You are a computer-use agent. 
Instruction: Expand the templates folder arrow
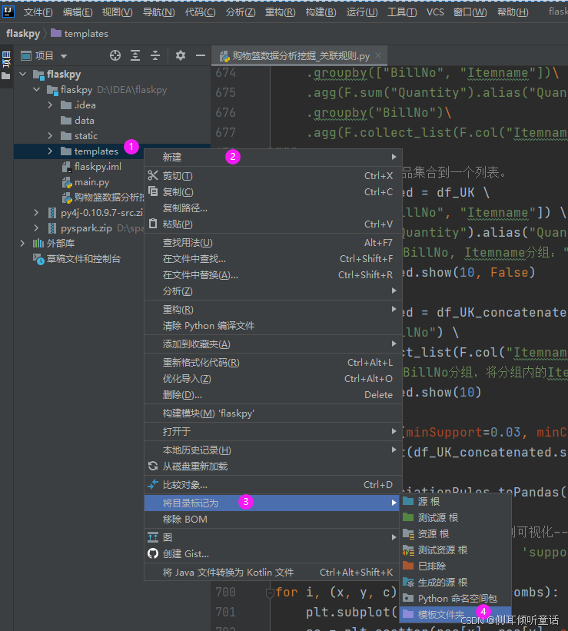tap(50, 151)
